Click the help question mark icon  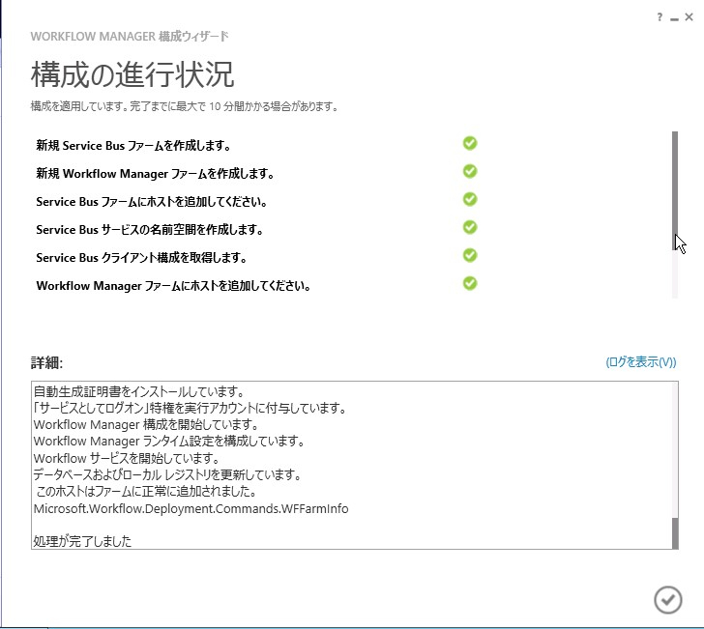[x=660, y=17]
